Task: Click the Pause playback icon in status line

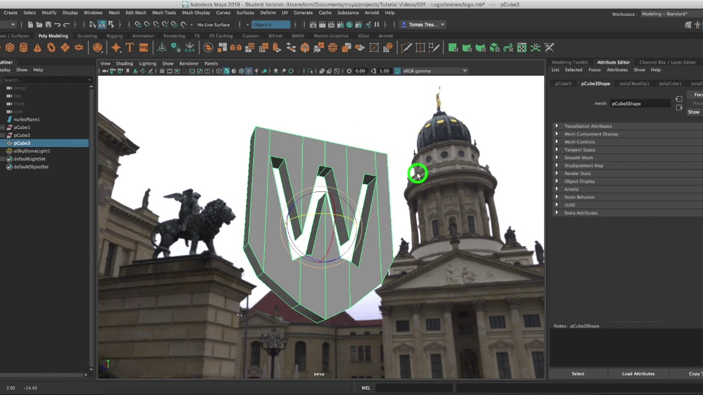Action: (x=377, y=25)
